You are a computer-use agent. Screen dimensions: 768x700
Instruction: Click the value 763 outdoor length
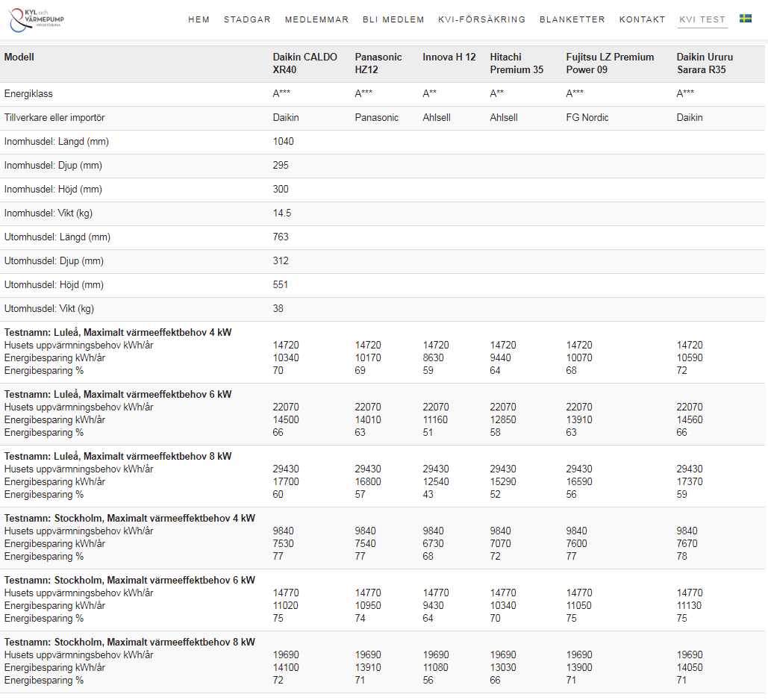[281, 237]
